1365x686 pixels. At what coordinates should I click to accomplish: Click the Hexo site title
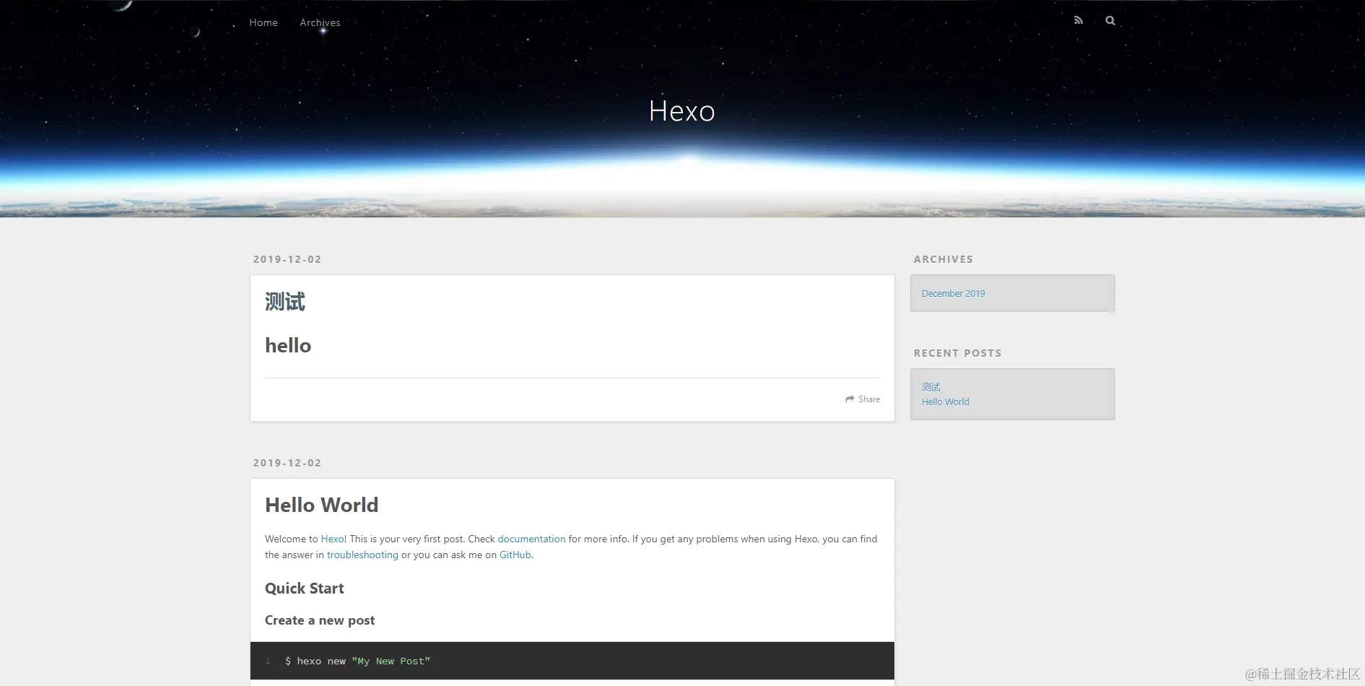tap(681, 111)
